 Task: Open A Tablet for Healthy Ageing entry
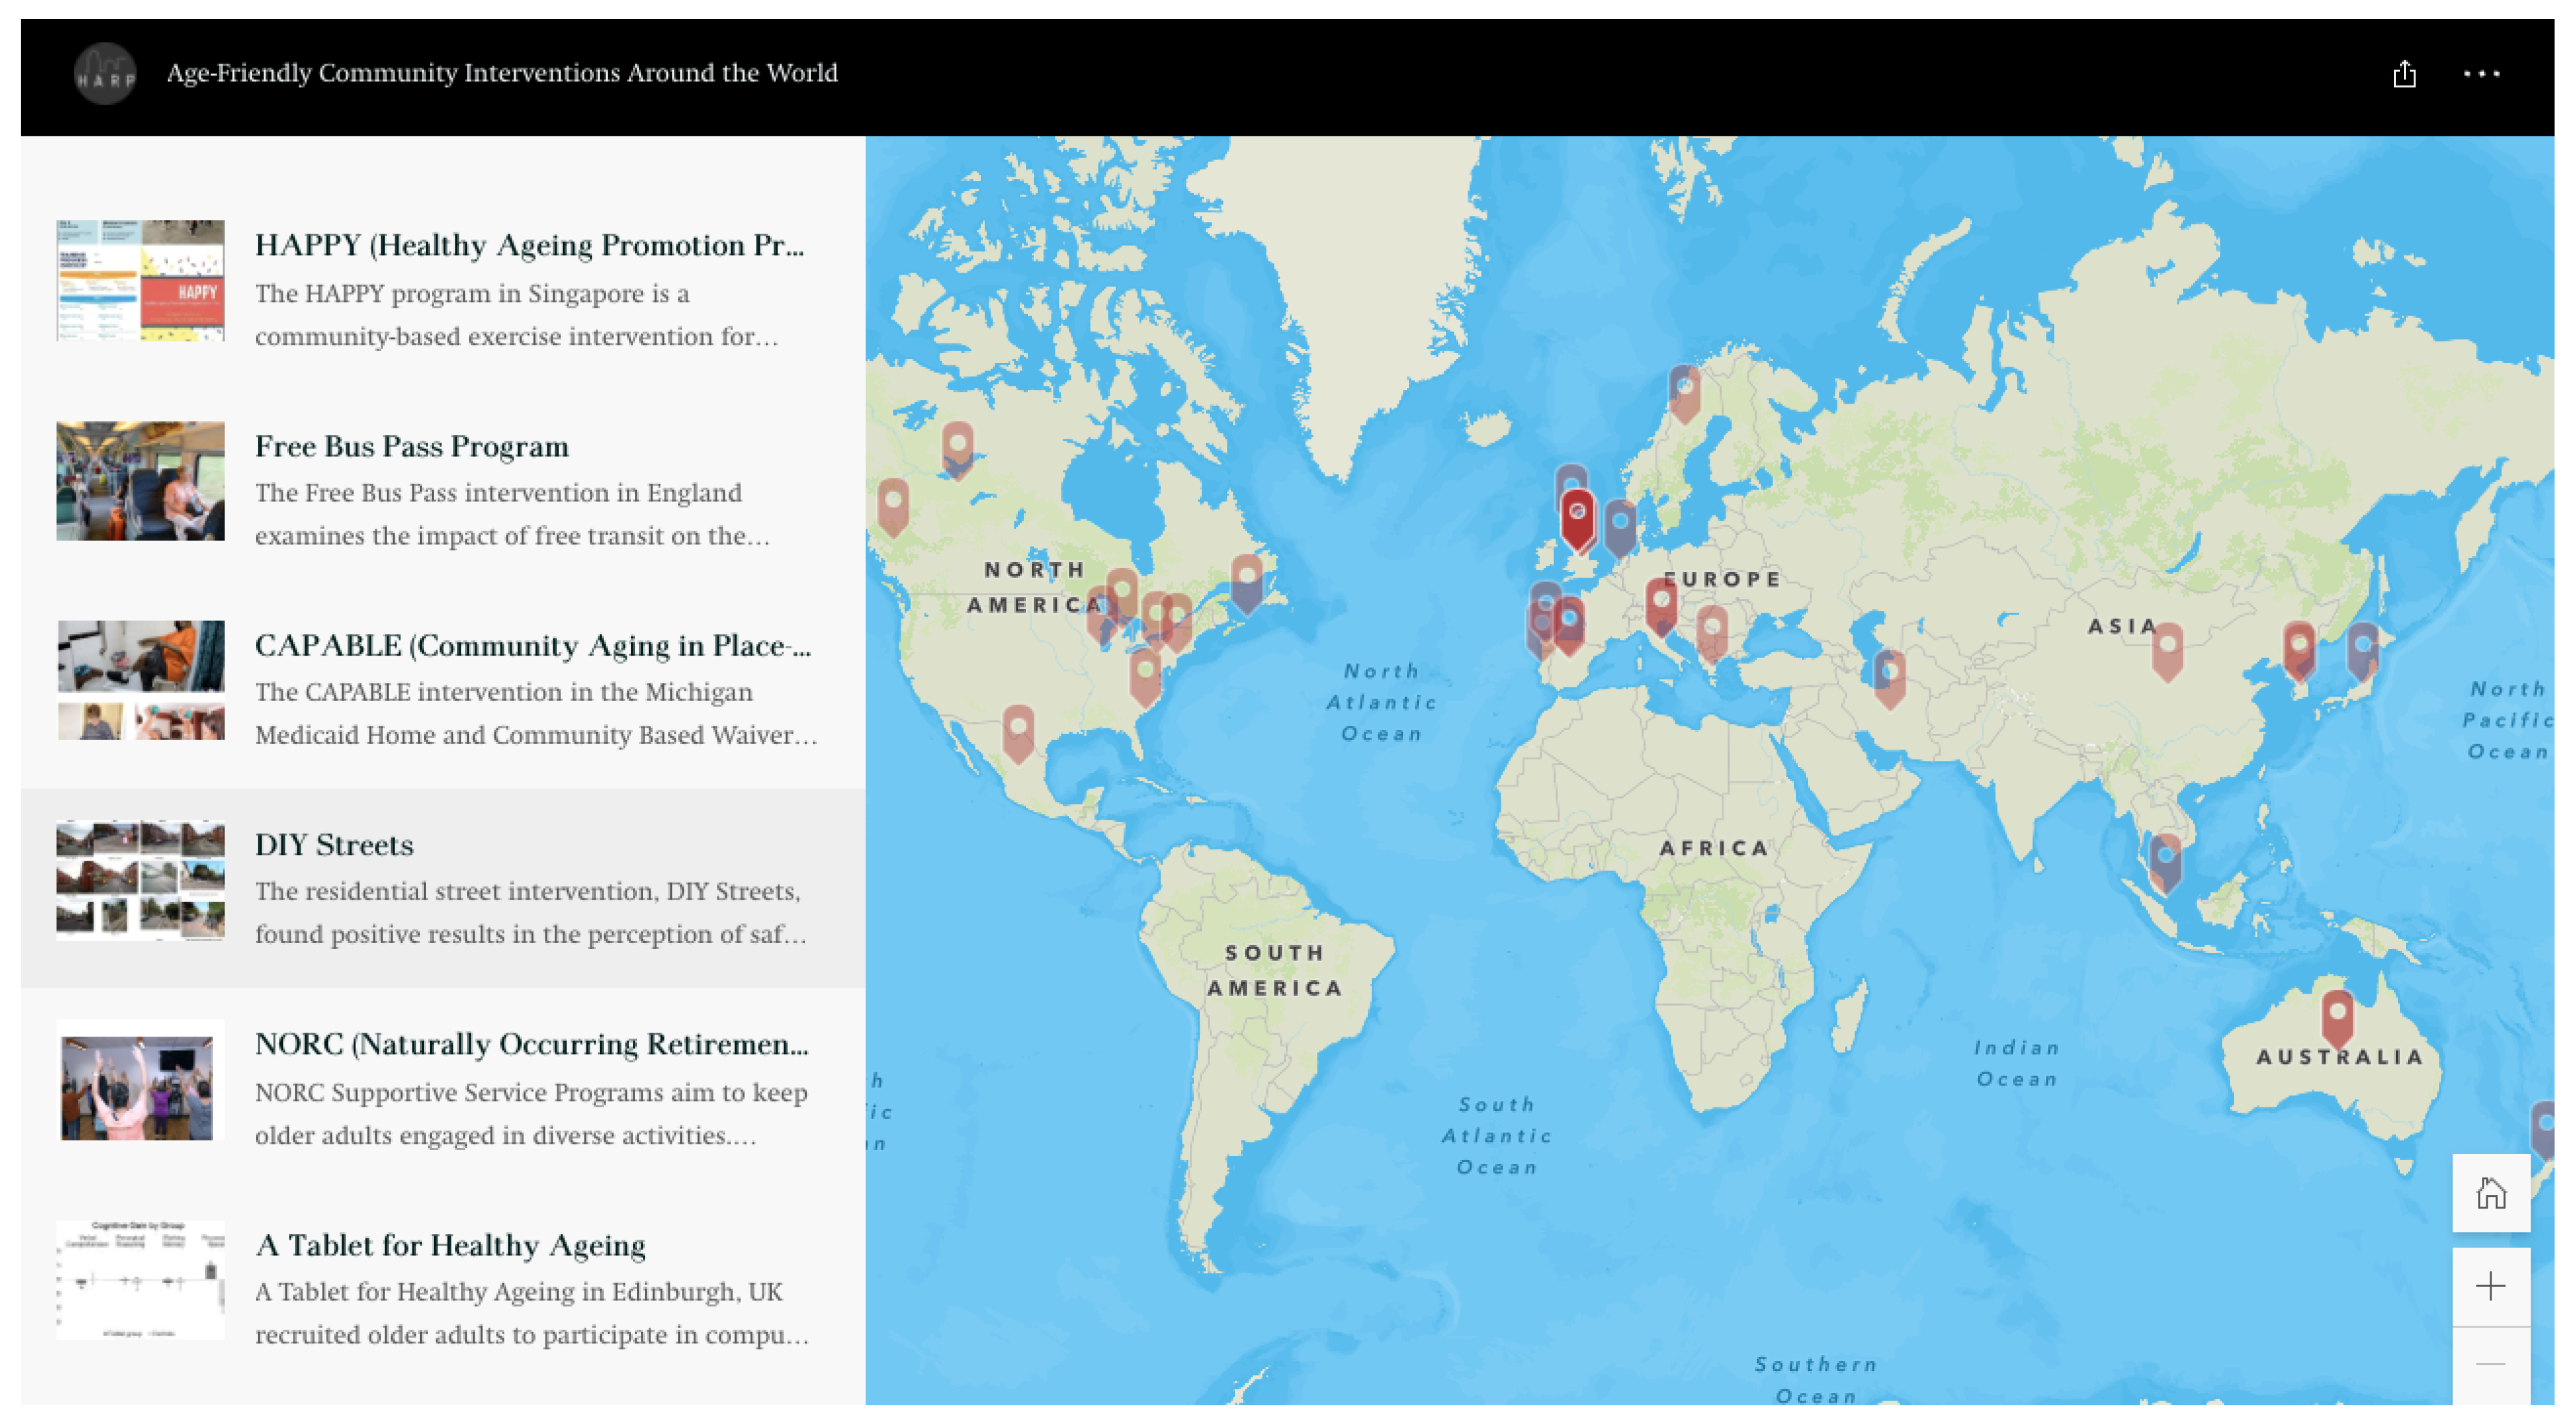(449, 1245)
